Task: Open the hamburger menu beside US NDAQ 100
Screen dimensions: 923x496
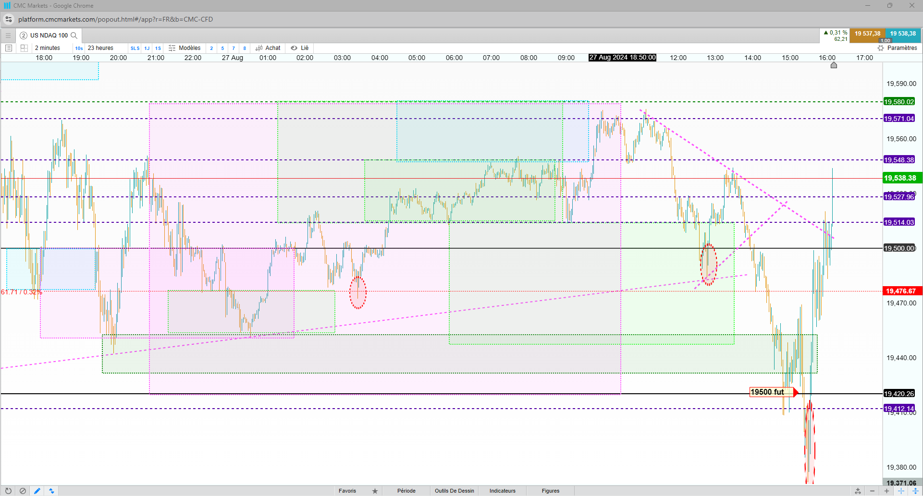Action: coord(8,36)
